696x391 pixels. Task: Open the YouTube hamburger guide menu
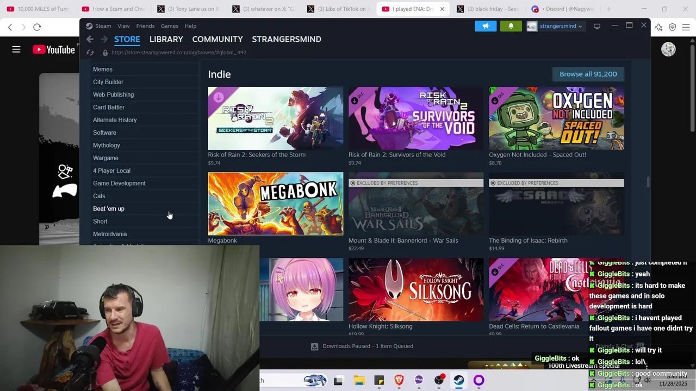click(x=16, y=49)
